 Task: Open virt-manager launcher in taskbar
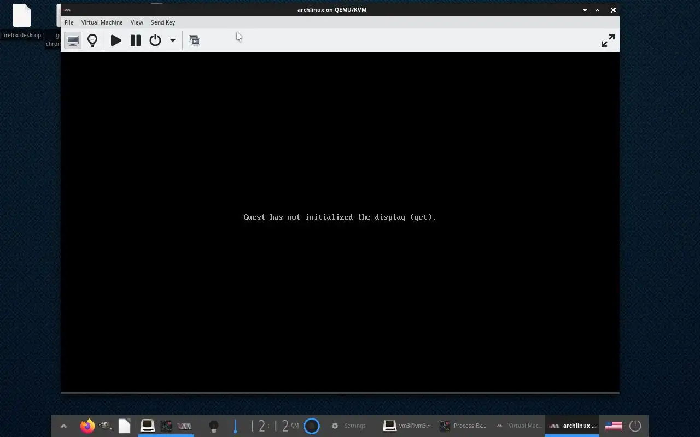(185, 426)
